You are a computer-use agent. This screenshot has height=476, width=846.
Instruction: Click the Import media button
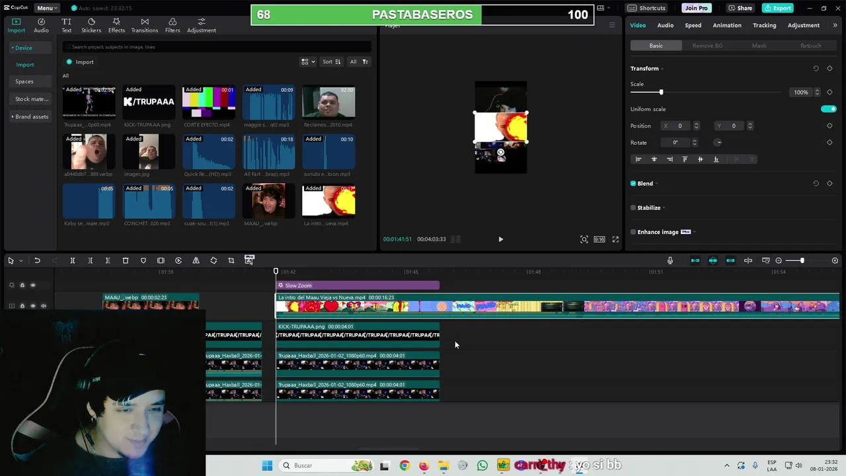click(80, 62)
